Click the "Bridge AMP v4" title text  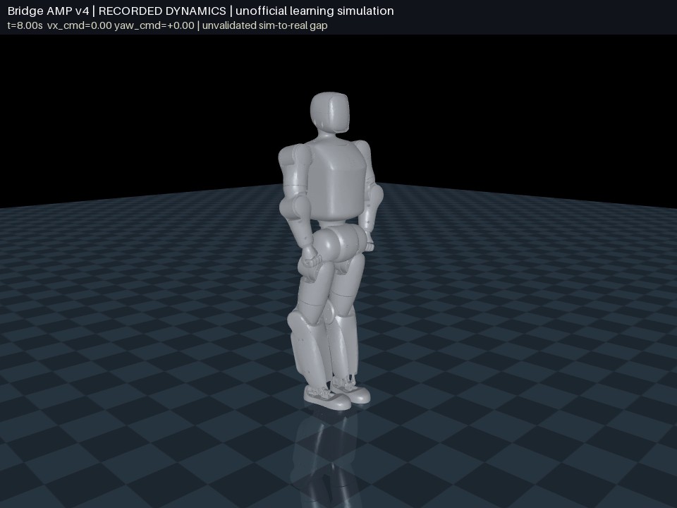49,11
